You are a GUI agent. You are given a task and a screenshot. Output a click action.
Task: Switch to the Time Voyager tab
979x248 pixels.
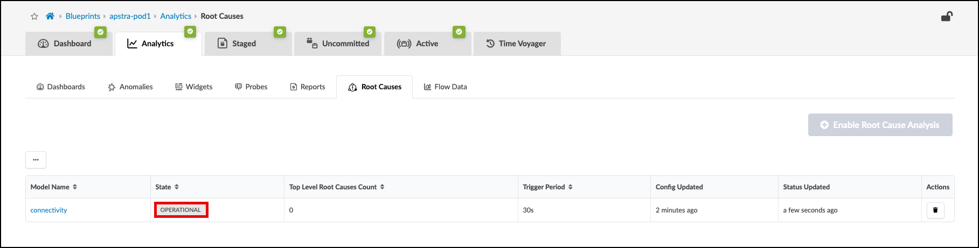point(516,44)
